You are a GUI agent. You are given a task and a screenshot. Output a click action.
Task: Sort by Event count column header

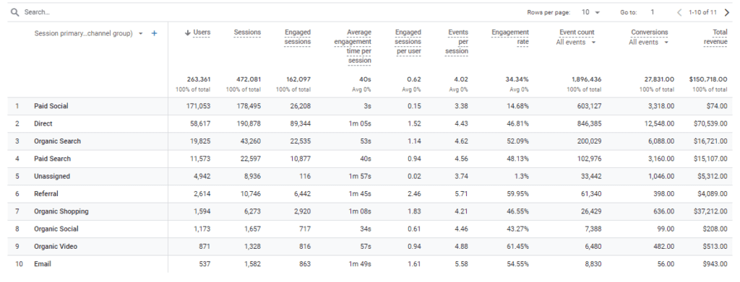pos(577,32)
